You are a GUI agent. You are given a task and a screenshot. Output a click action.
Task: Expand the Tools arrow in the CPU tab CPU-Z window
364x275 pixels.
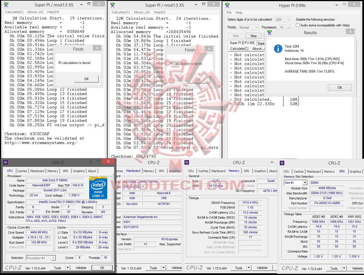68,268
